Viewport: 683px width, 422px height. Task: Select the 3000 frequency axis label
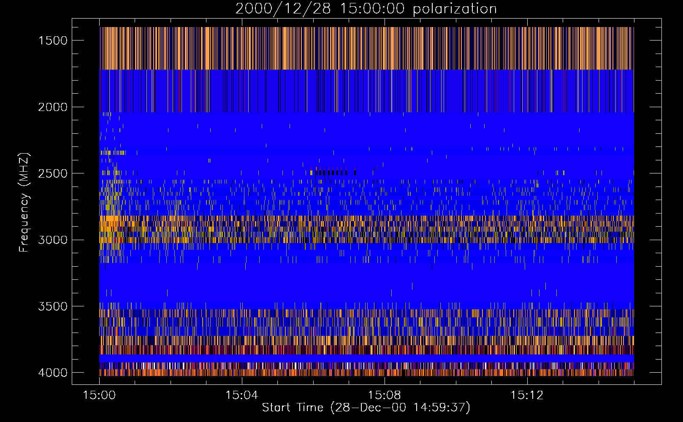tap(53, 240)
